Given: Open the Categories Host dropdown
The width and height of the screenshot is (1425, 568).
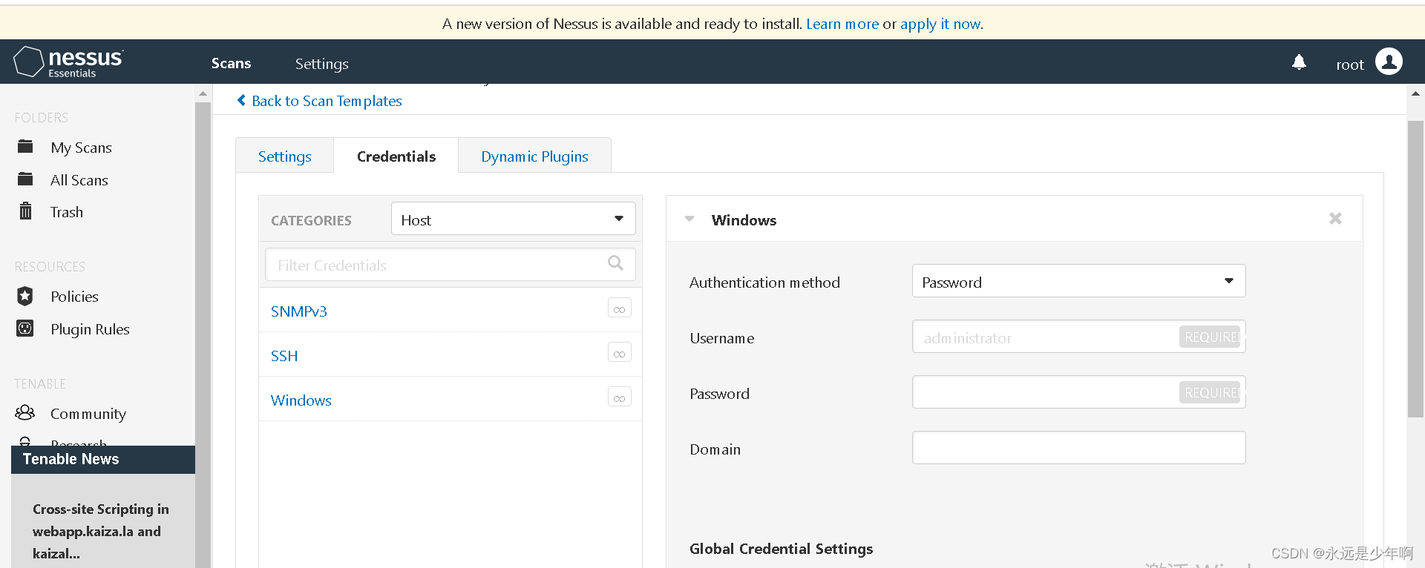Looking at the screenshot, I should click(514, 219).
